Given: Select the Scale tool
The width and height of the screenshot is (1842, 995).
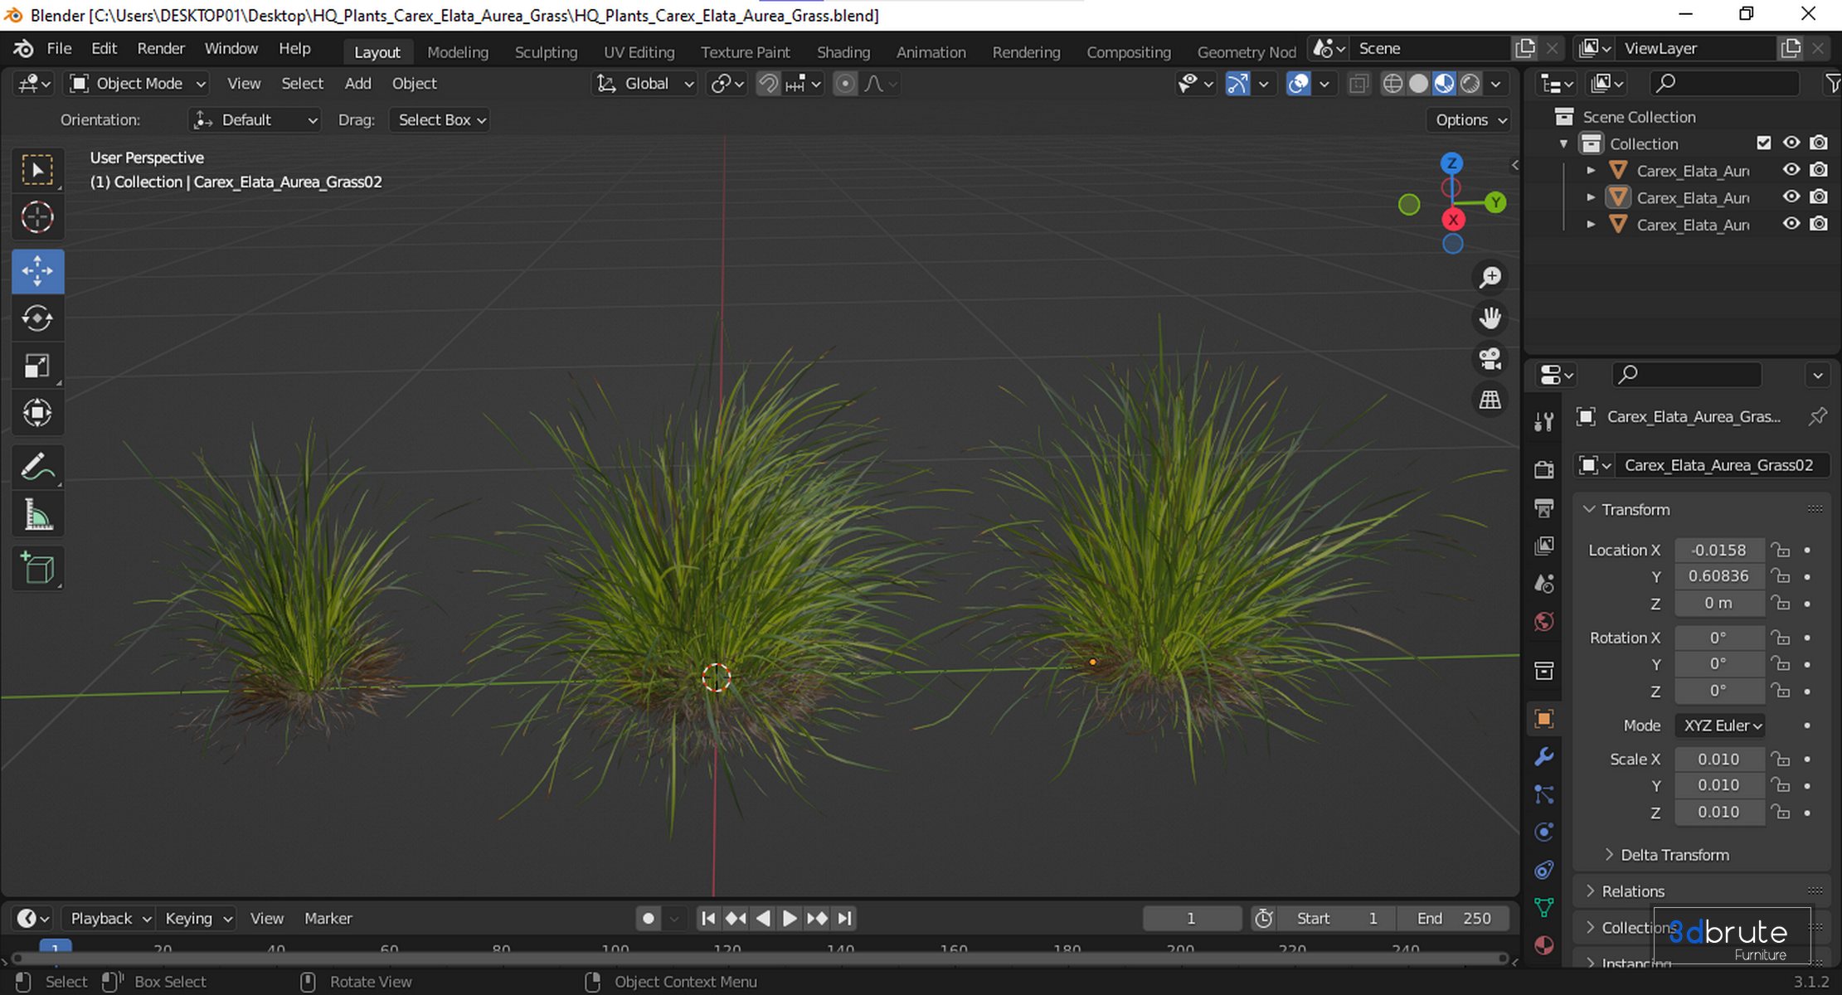Looking at the screenshot, I should coord(37,366).
